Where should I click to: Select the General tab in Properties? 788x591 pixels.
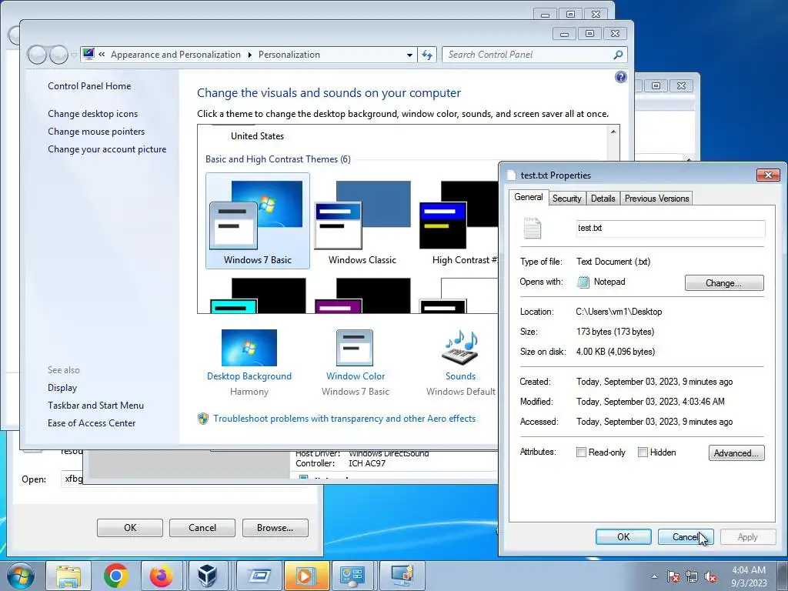click(x=528, y=197)
